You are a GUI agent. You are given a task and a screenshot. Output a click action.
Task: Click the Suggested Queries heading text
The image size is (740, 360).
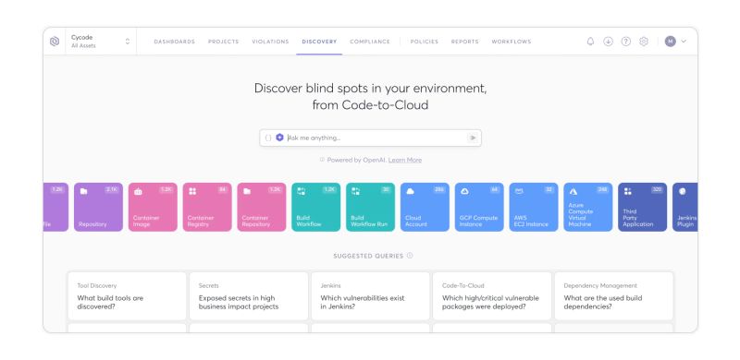click(368, 256)
